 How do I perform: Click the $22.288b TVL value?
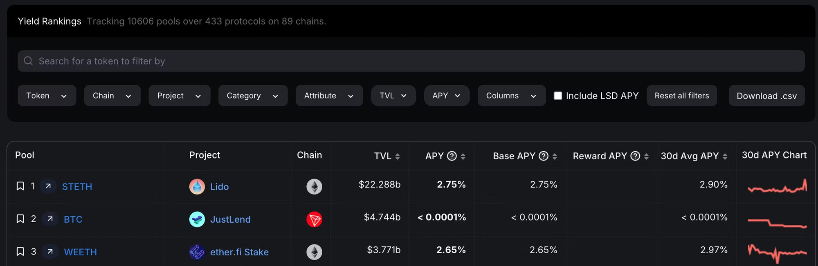(380, 184)
